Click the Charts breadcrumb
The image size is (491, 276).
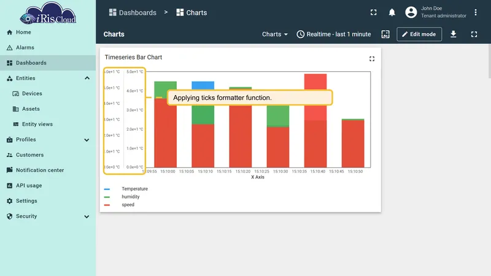[191, 12]
